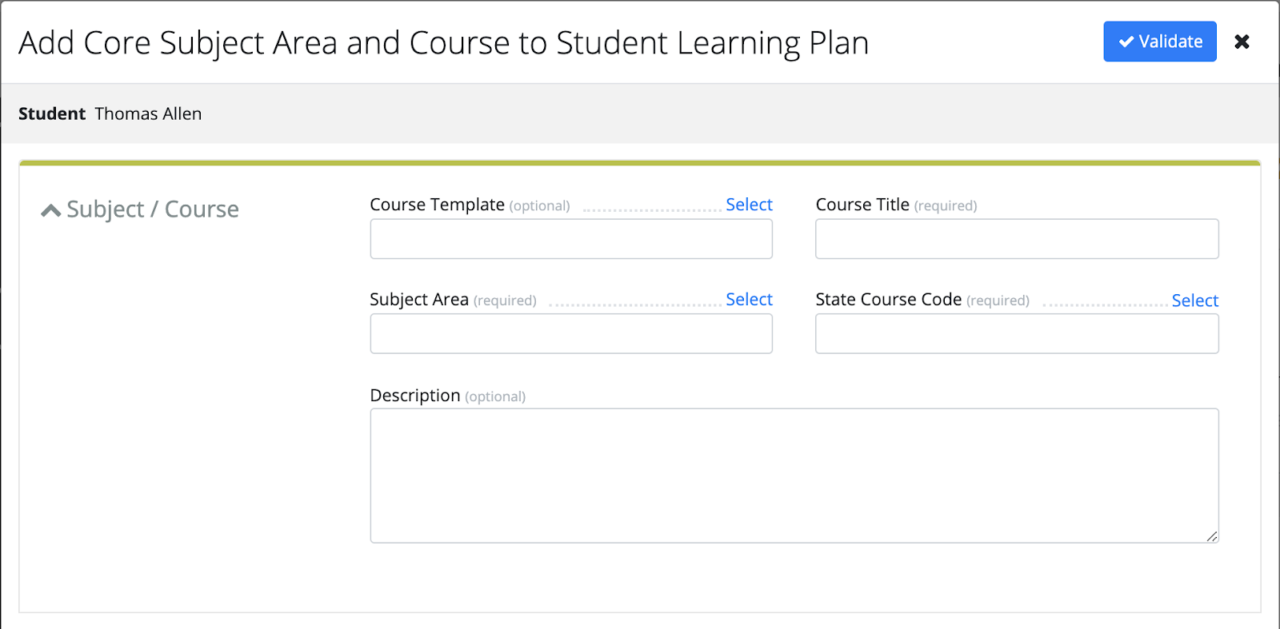Click inside the Description text area

(794, 476)
